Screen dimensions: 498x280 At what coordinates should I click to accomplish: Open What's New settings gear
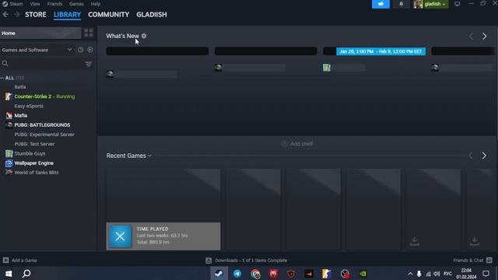click(x=144, y=36)
